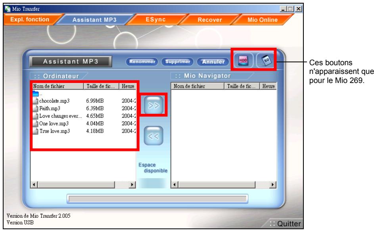Click the Renommer button

142,62
